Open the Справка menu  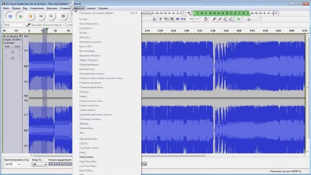[x=103, y=8]
